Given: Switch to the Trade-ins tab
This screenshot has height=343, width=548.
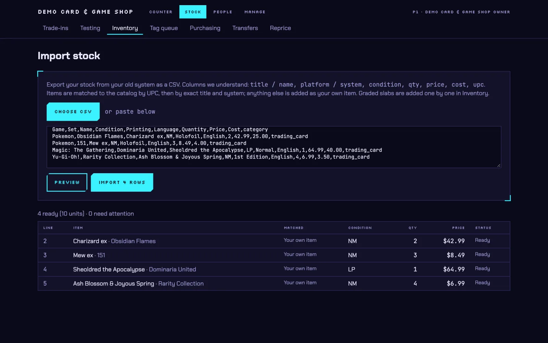Looking at the screenshot, I should tap(55, 28).
